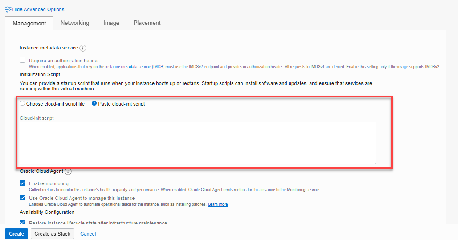
Task: Click the Instance metadata service info icon
Action: [x=83, y=48]
